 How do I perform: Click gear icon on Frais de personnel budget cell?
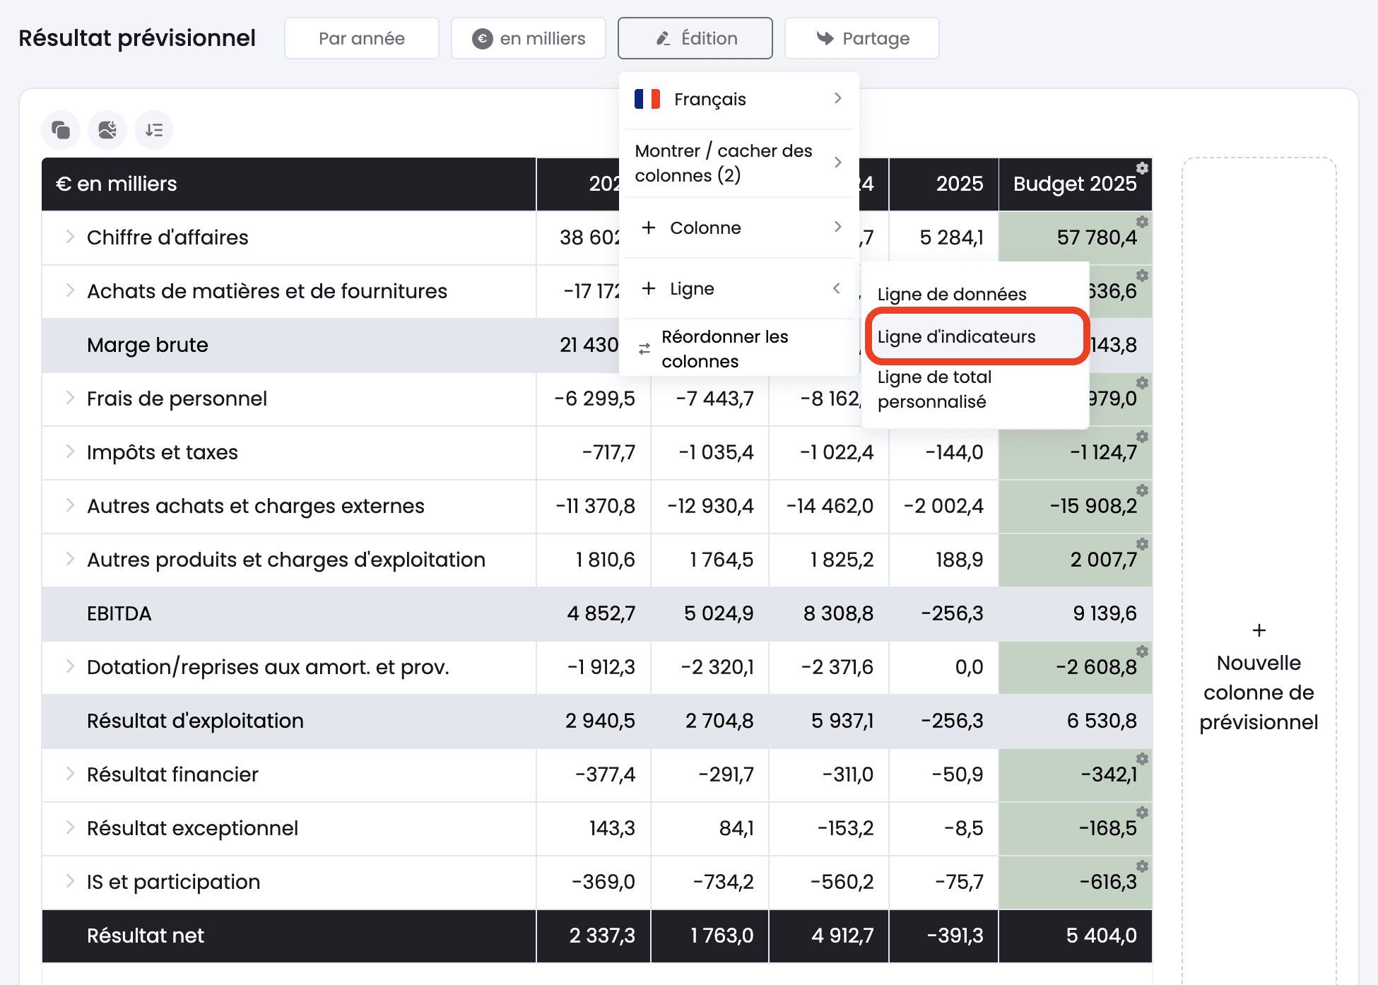point(1142,383)
